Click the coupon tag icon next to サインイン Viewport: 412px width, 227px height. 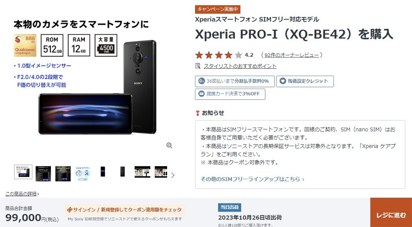[x=69, y=210]
